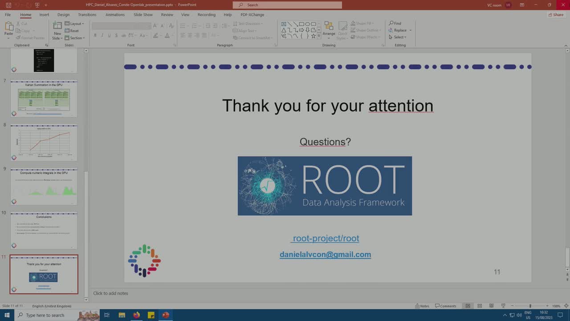570x321 pixels.
Task: Switch to the Transitions tab
Action: coord(87,15)
